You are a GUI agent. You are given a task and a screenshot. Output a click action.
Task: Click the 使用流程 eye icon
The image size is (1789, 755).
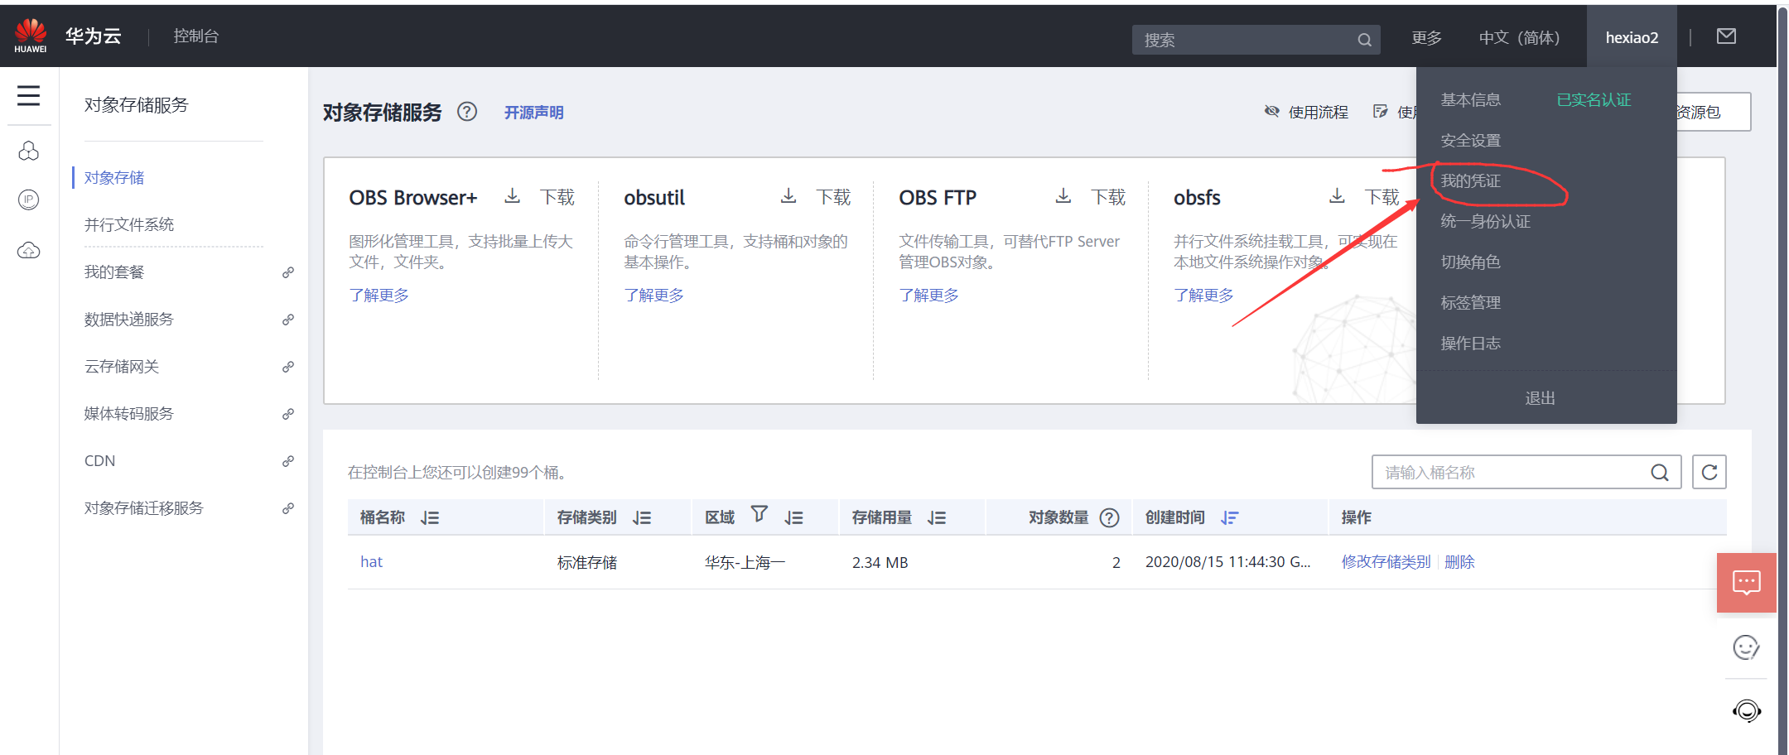tap(1272, 111)
